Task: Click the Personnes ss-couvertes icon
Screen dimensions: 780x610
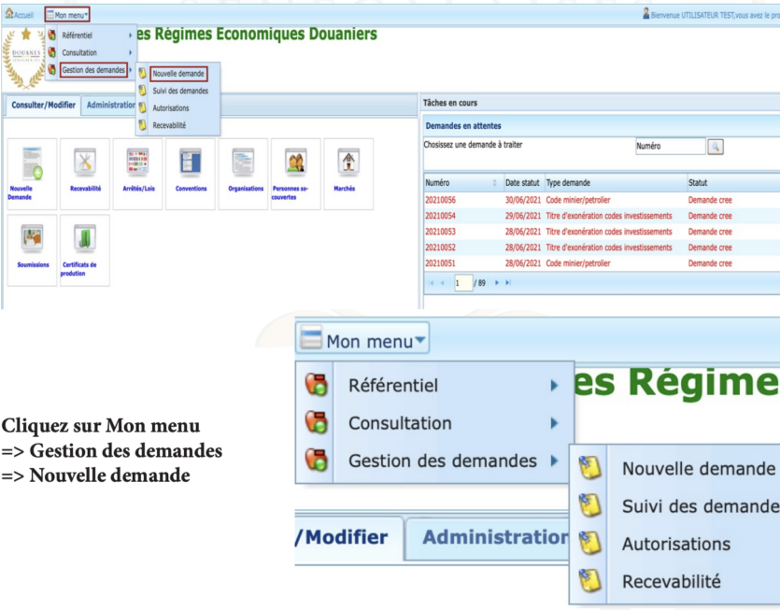Action: [x=295, y=163]
